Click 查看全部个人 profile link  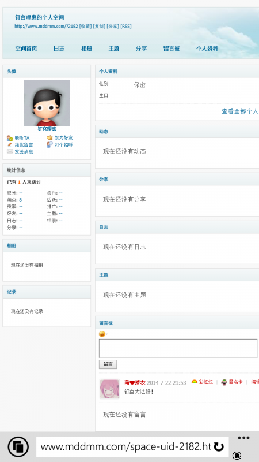[x=240, y=111]
